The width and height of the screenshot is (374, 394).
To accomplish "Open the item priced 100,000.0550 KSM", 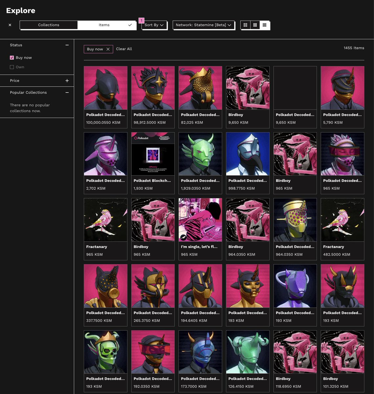I will coord(106,97).
